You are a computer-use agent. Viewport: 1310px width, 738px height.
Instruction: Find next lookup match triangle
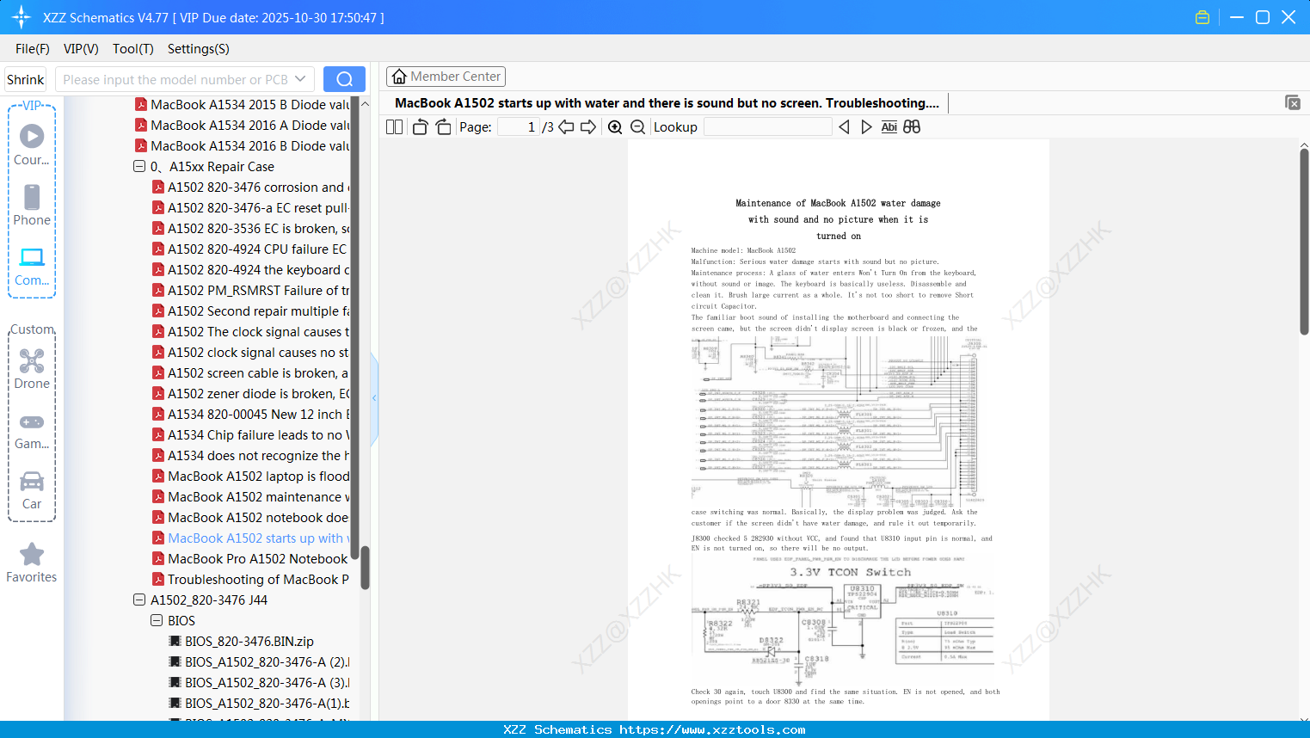click(866, 126)
